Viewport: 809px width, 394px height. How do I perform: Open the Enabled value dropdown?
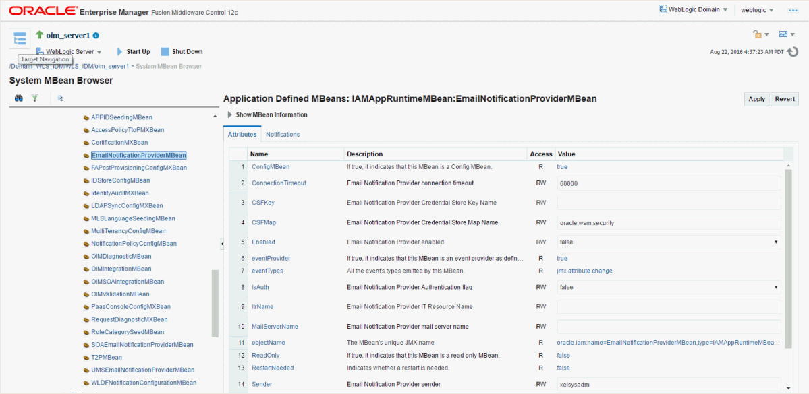point(669,242)
